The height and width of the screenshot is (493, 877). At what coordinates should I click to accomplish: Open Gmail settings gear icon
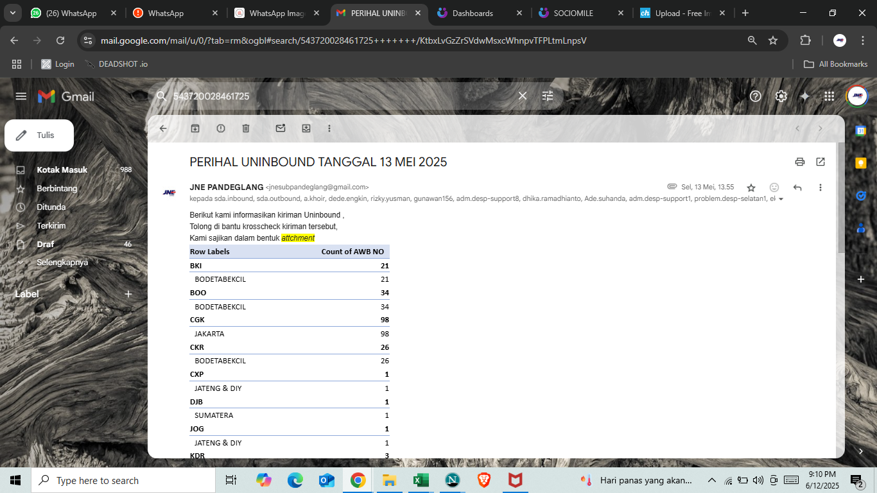(x=781, y=96)
